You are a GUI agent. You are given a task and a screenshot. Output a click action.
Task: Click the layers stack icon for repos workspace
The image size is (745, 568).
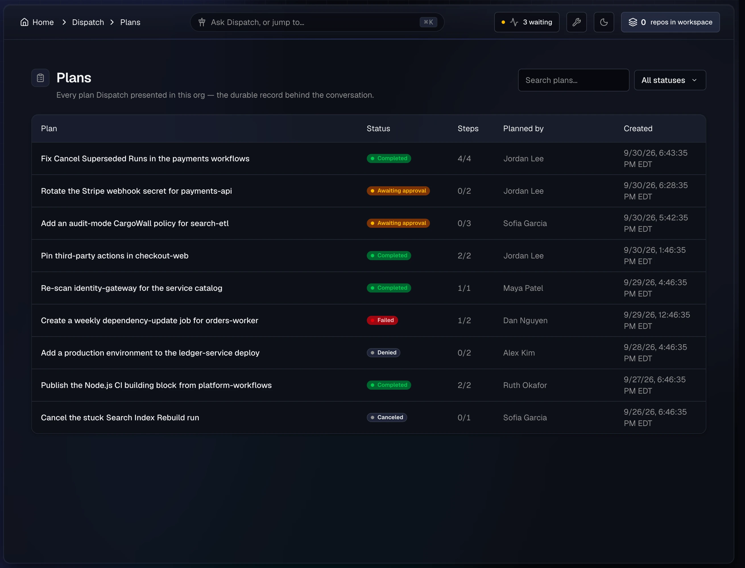(633, 22)
